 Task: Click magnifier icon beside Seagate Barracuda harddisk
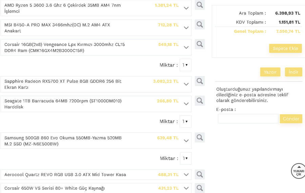[x=200, y=101]
